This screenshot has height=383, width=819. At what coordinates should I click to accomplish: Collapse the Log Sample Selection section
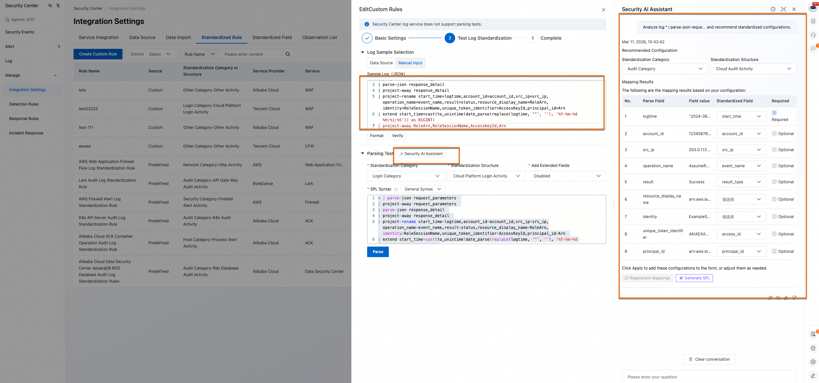(x=363, y=52)
